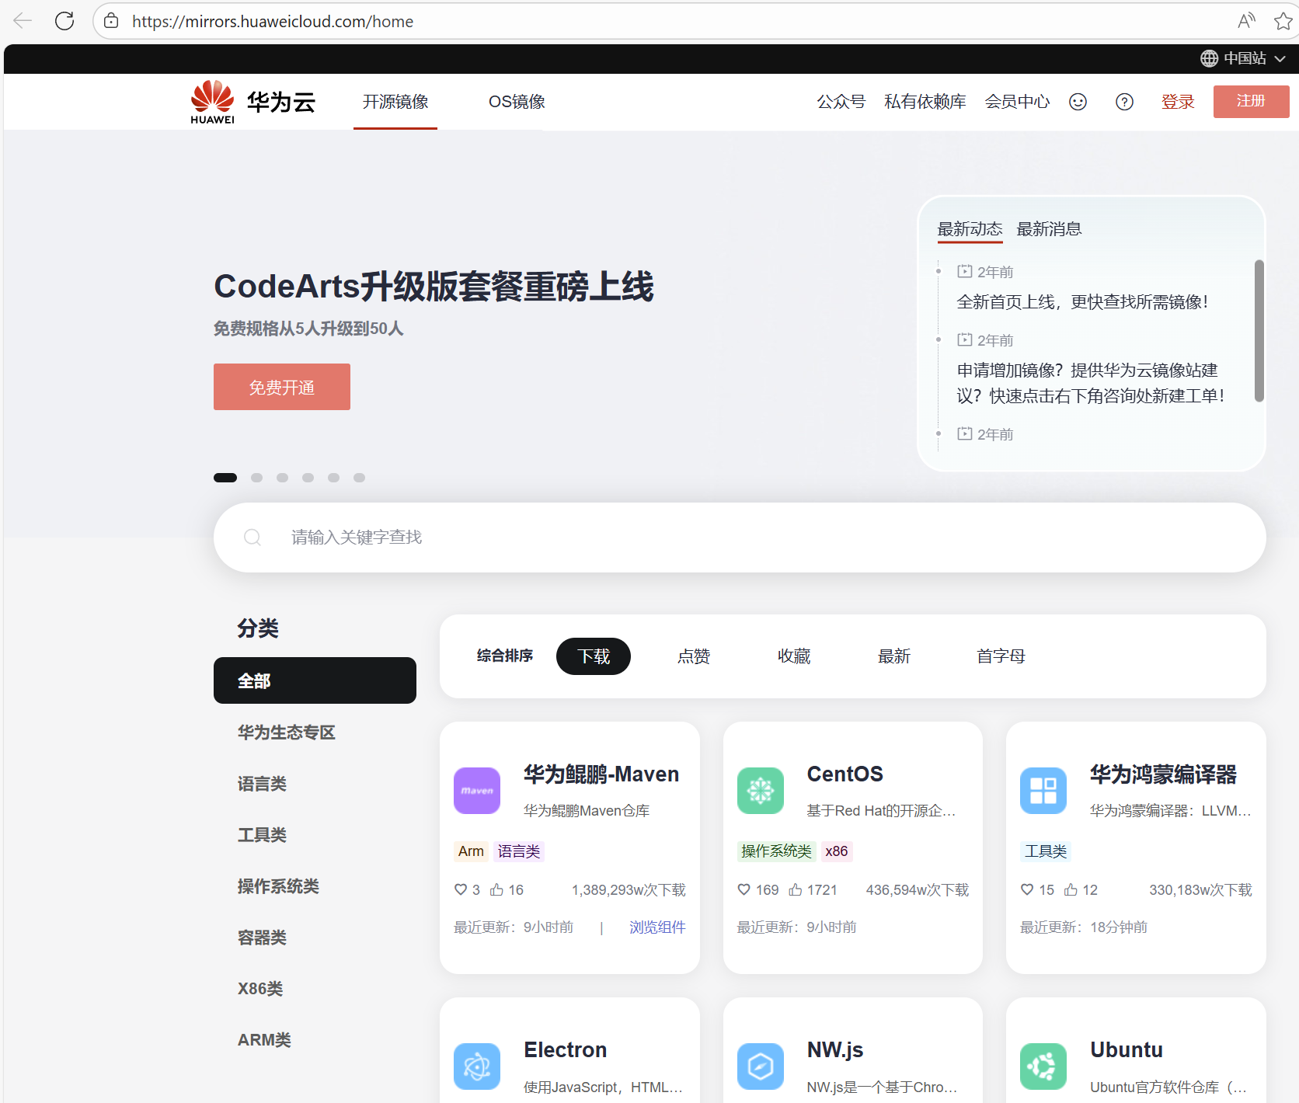Image resolution: width=1299 pixels, height=1103 pixels.
Task: Add page to favorites star icon
Action: [x=1283, y=21]
